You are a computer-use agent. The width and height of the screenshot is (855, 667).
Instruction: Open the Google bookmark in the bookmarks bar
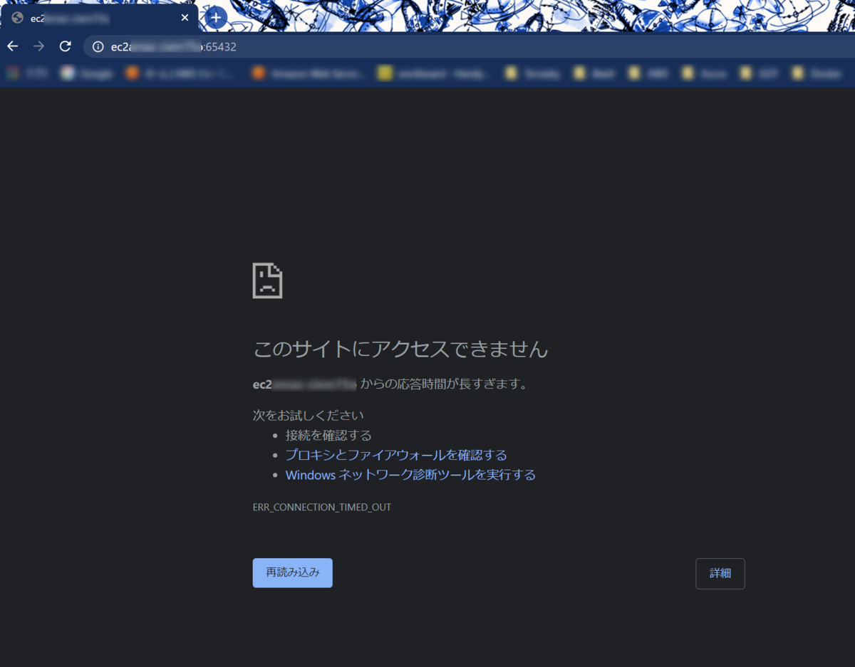85,73
